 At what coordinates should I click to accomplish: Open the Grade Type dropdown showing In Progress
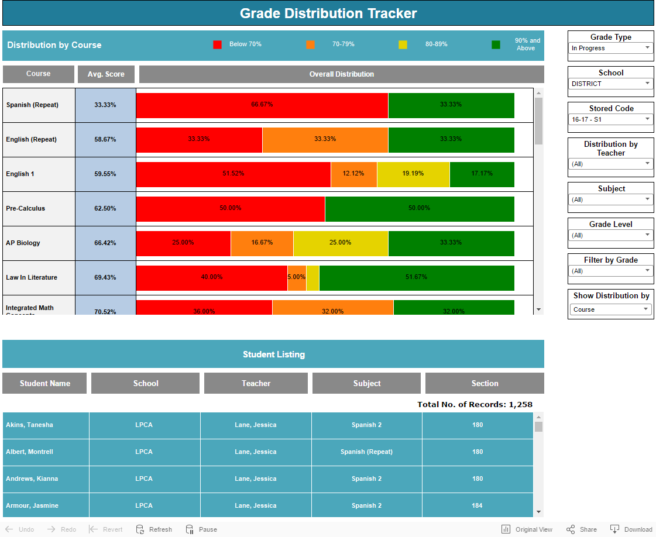[x=610, y=48]
